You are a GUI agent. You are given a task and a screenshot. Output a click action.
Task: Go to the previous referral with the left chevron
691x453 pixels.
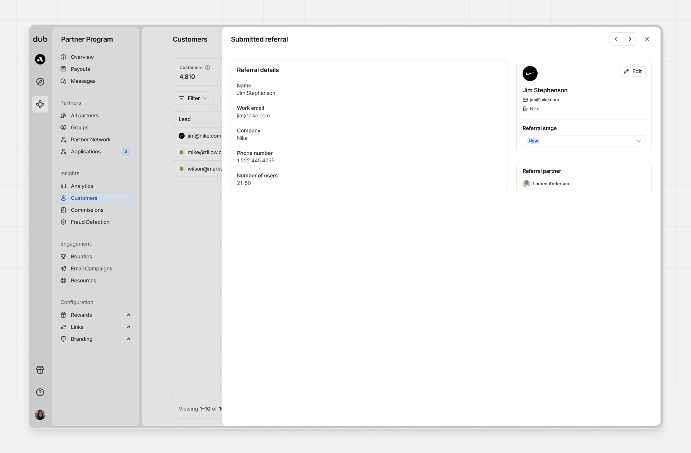(x=616, y=39)
